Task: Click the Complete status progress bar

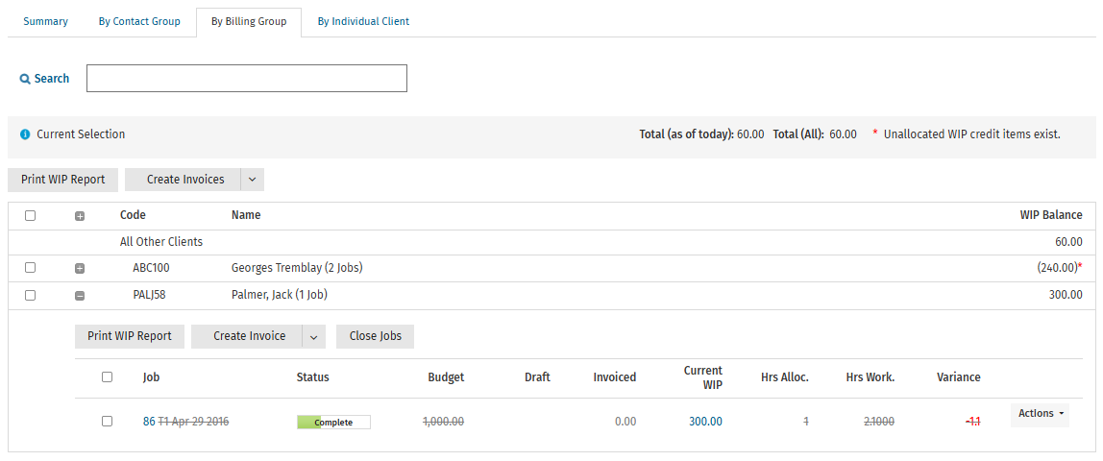Action: point(333,423)
